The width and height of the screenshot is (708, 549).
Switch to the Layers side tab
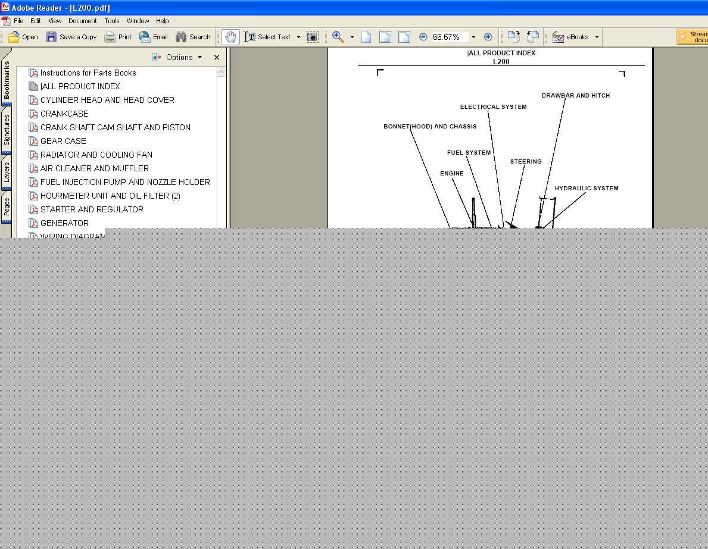tap(7, 172)
